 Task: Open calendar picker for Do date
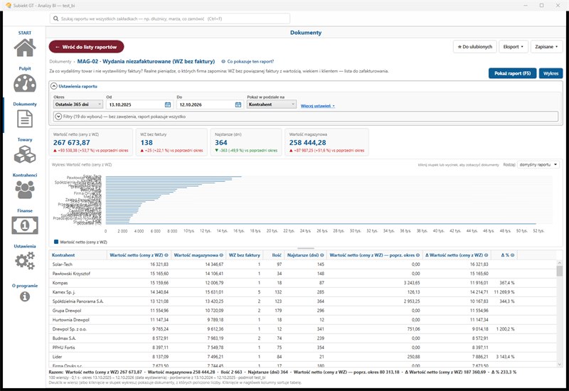click(238, 105)
